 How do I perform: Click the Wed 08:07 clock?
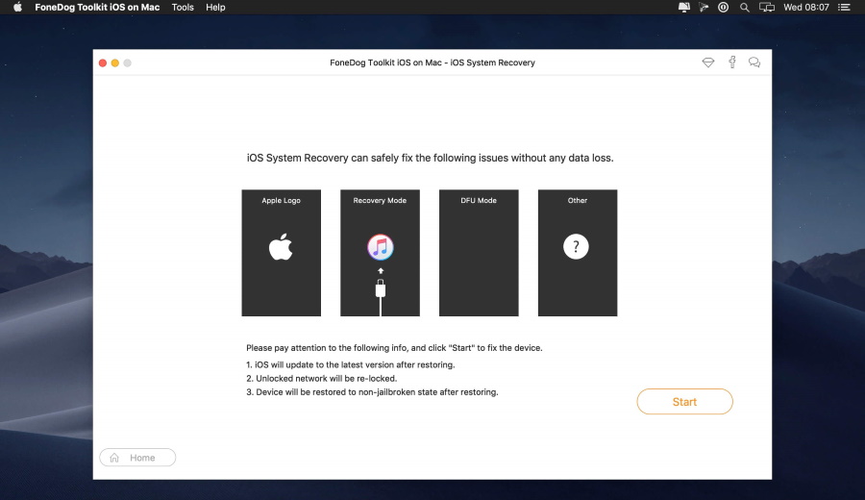coord(806,7)
